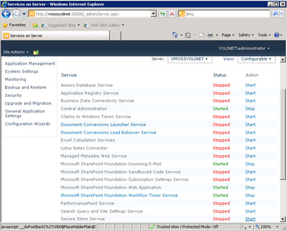Open the Site Actions menu
Screen dimensions: 287x231
[15, 52]
